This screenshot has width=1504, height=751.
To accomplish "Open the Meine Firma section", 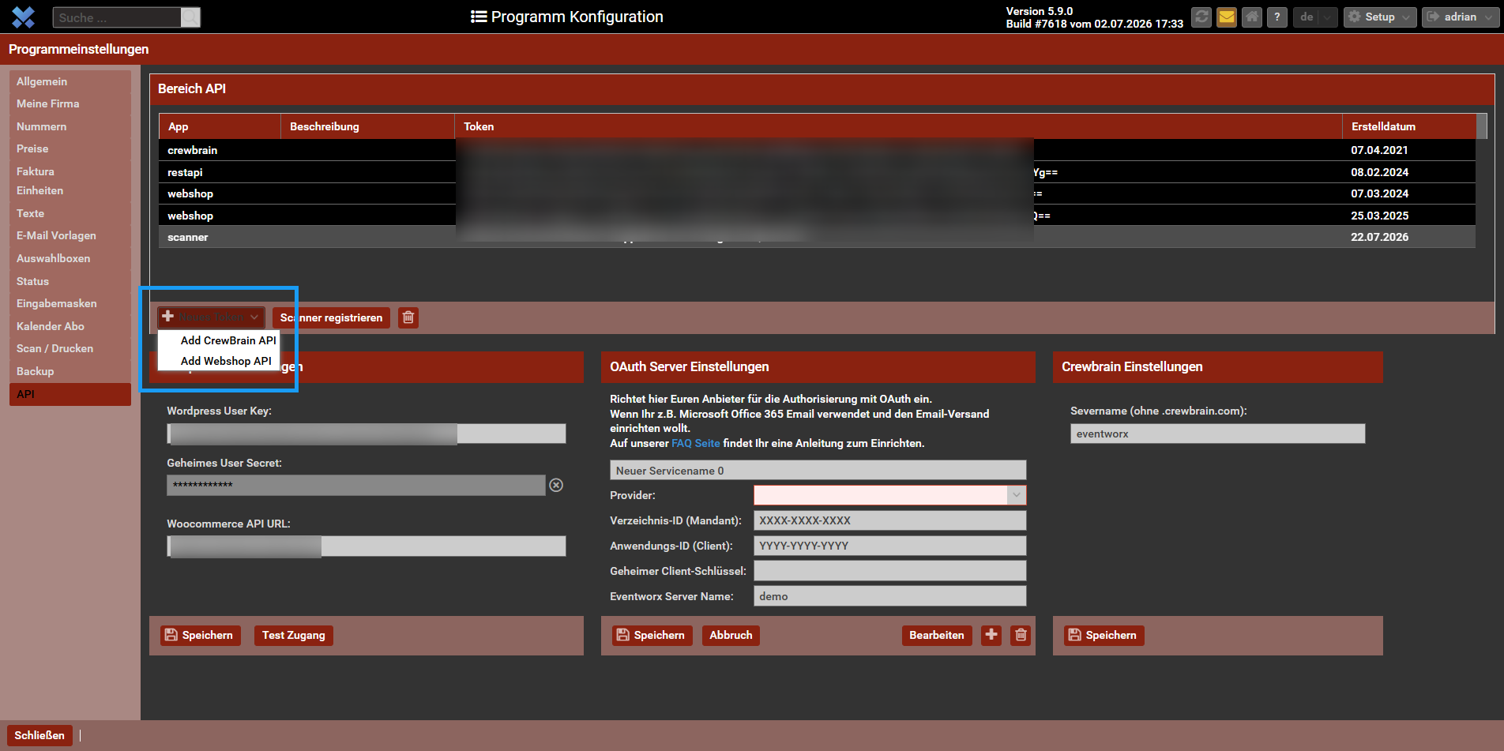I will coord(70,103).
